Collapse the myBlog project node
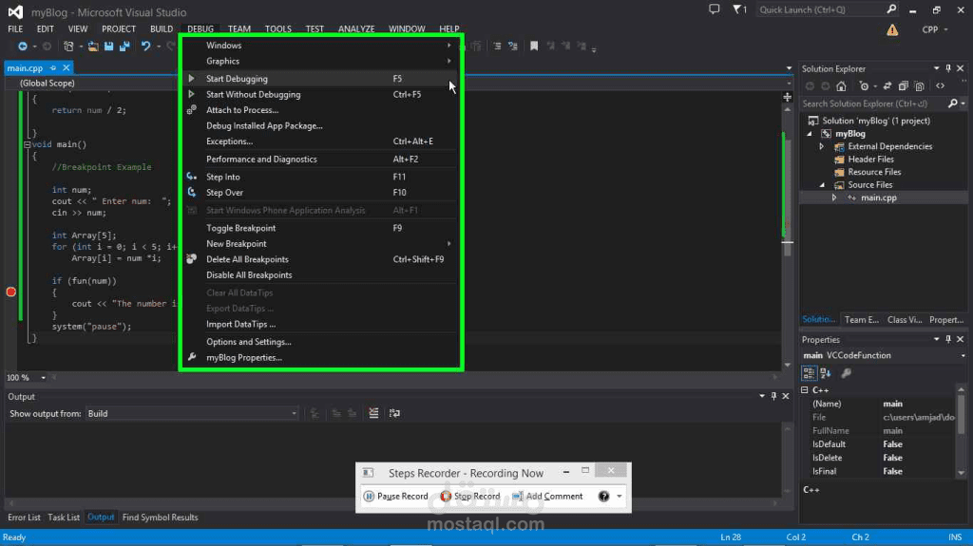This screenshot has height=546, width=973. (810, 133)
